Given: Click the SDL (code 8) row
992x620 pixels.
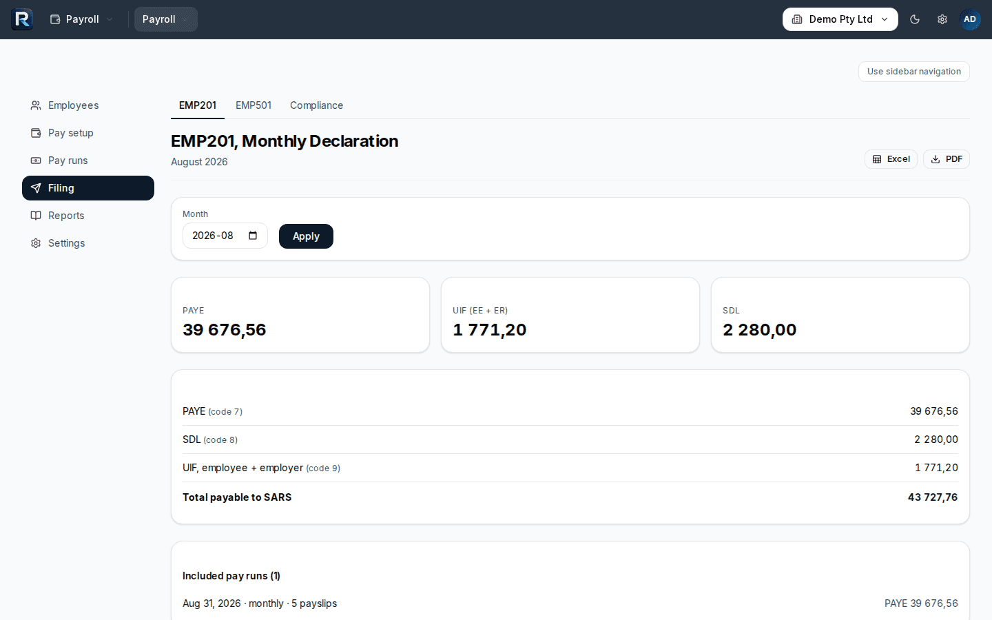Looking at the screenshot, I should tap(570, 440).
